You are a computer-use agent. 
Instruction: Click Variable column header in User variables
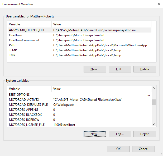(x=14, y=24)
